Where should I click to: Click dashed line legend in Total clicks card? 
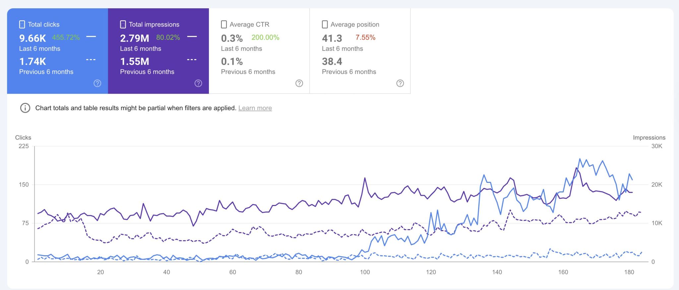(91, 60)
